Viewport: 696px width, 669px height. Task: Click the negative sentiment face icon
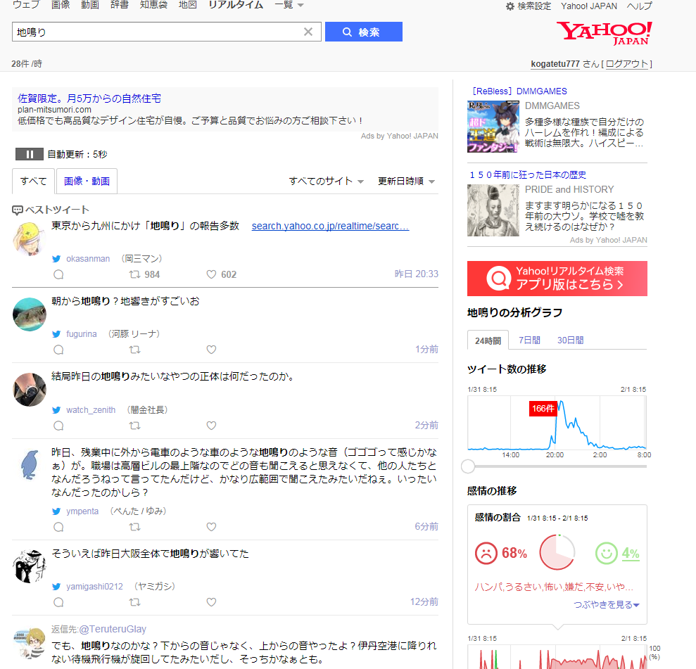tap(486, 553)
